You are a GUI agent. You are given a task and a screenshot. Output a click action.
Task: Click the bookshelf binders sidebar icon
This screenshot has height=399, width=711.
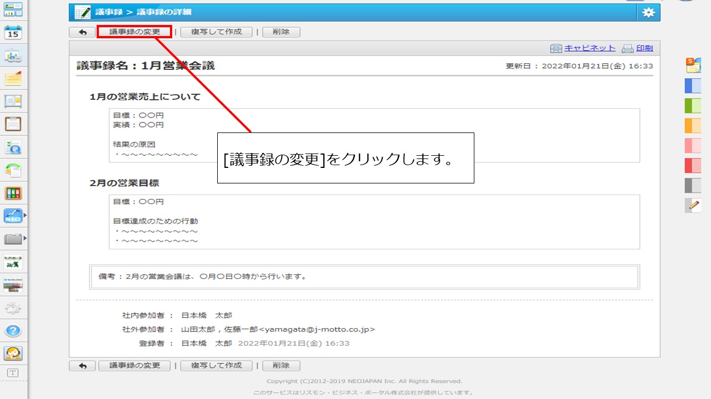coord(13,193)
